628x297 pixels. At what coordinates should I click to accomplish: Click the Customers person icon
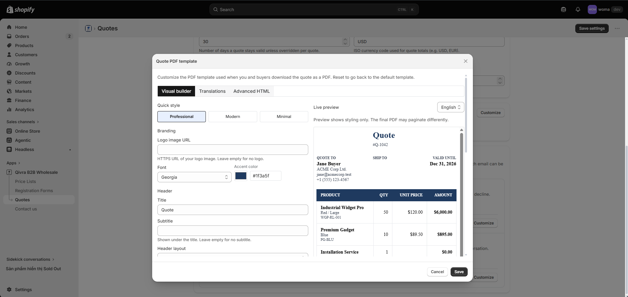point(9,55)
